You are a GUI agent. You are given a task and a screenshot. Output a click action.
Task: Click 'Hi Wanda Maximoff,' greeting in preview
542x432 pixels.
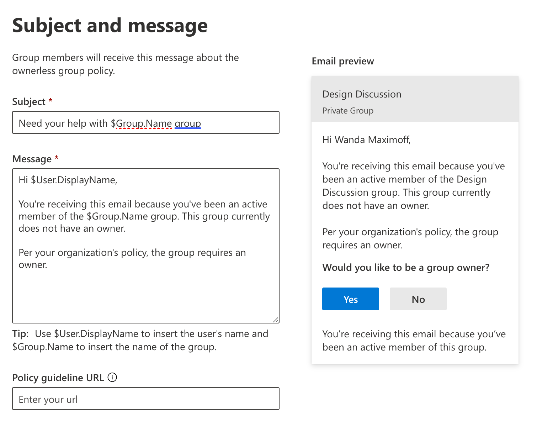(366, 140)
